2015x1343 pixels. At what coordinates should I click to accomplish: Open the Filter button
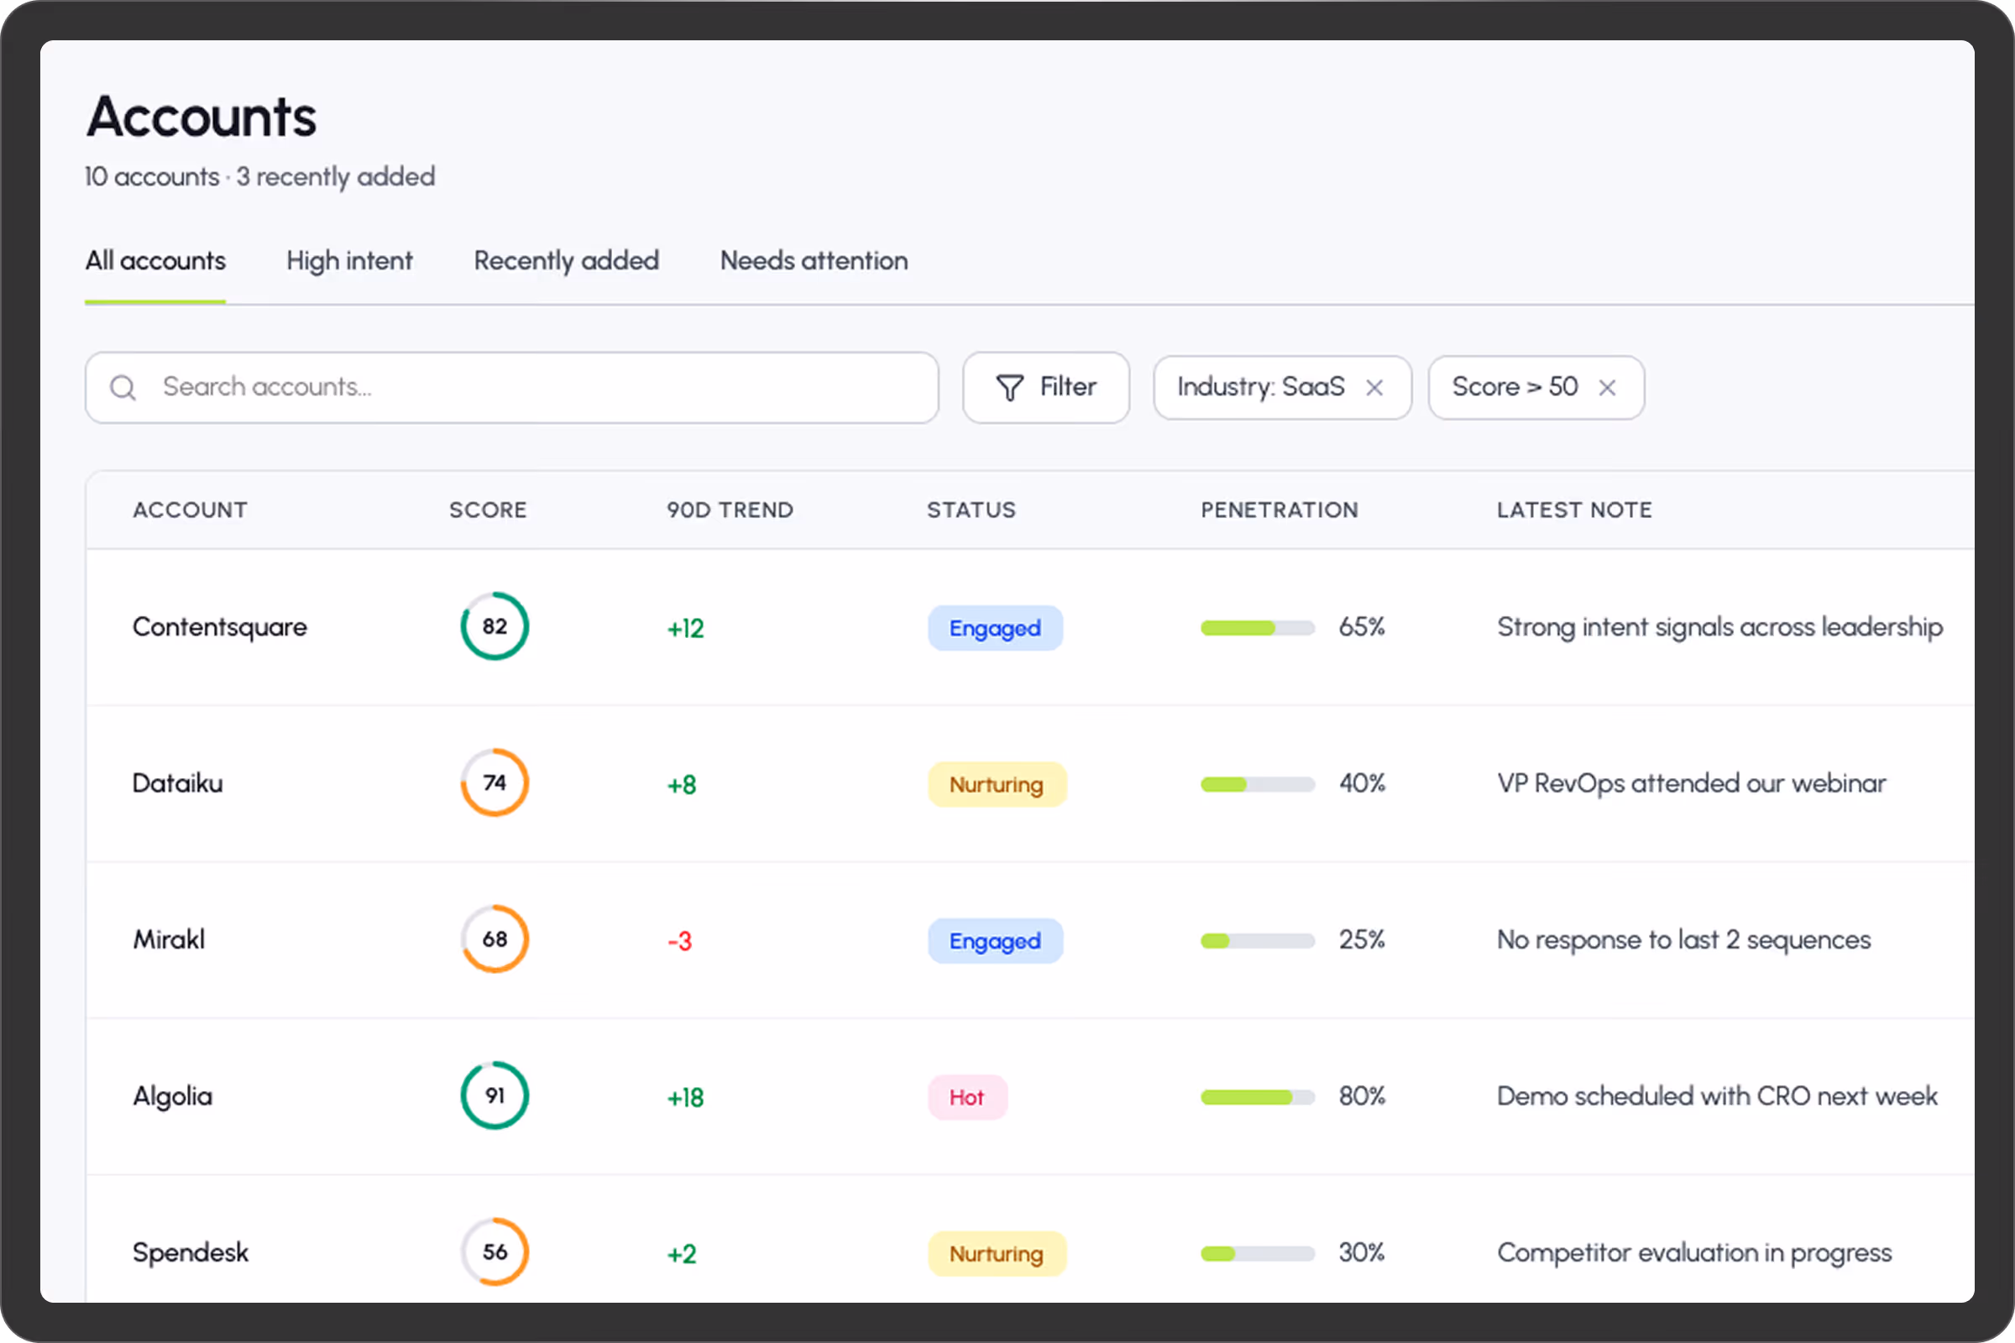[1046, 388]
